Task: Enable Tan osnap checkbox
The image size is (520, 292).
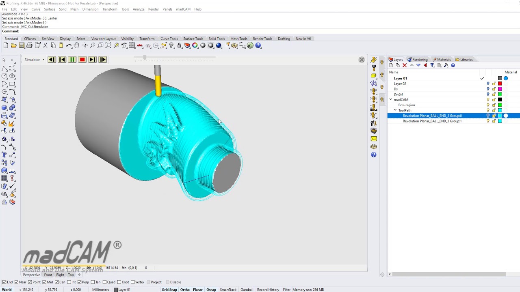Action: tap(93, 282)
